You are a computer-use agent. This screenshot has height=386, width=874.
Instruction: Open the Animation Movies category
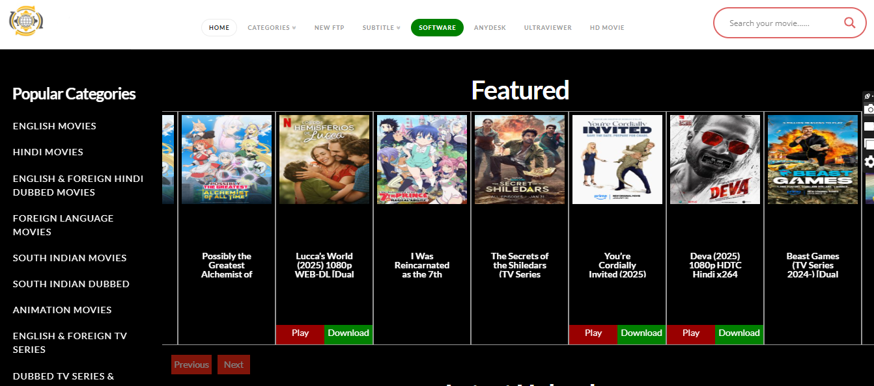[63, 310]
